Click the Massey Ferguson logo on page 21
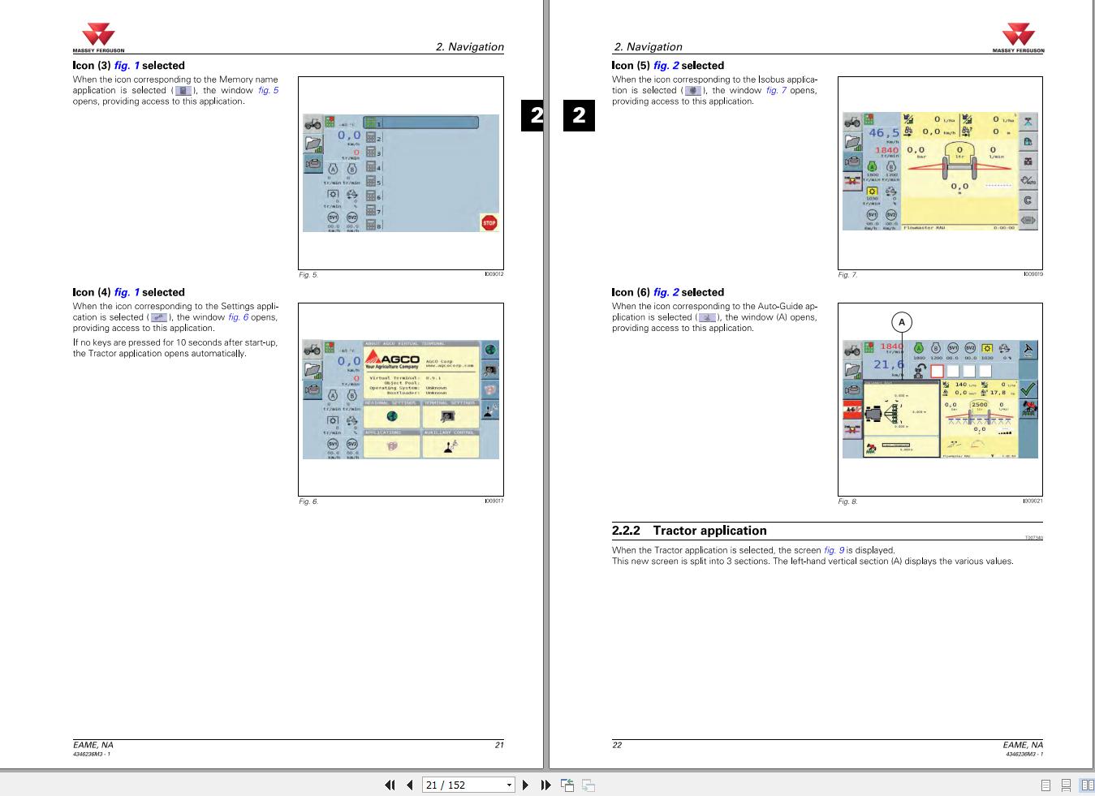This screenshot has height=796, width=1095. (98, 39)
